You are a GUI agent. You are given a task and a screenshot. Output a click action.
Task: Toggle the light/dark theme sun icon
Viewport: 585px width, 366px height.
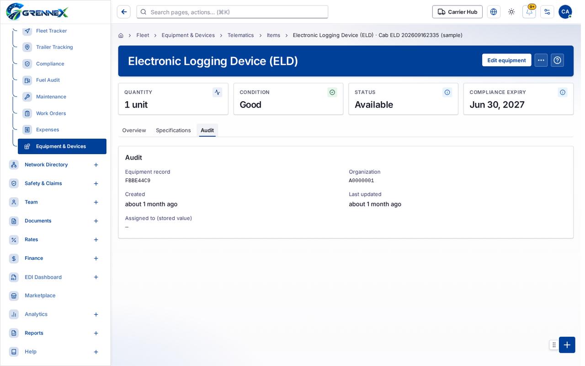[511, 12]
